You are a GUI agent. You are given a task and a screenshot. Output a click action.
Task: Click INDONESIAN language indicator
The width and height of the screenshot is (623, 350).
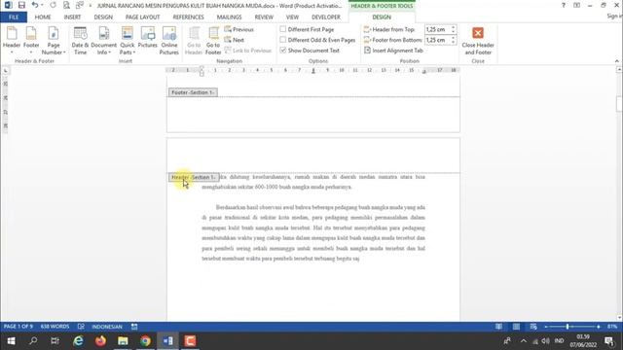click(x=107, y=327)
